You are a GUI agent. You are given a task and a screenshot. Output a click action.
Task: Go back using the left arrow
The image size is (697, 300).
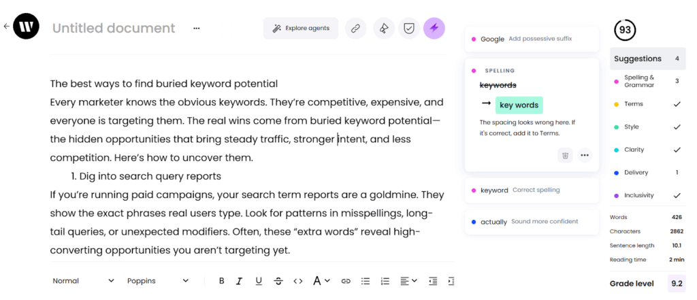tap(6, 27)
